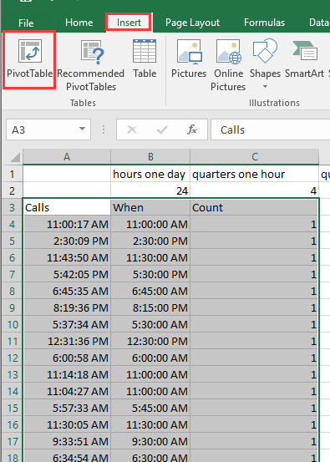
Task: Select row 1 header
Action: click(12, 174)
